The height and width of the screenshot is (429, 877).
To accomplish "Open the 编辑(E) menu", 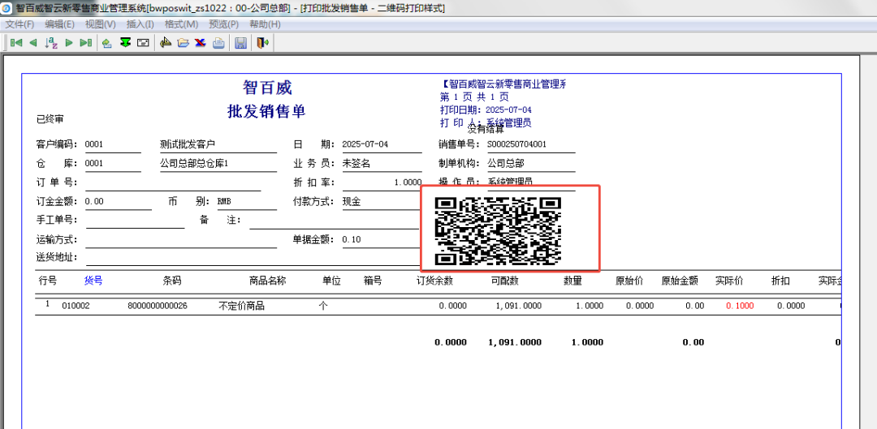I will pos(60,24).
